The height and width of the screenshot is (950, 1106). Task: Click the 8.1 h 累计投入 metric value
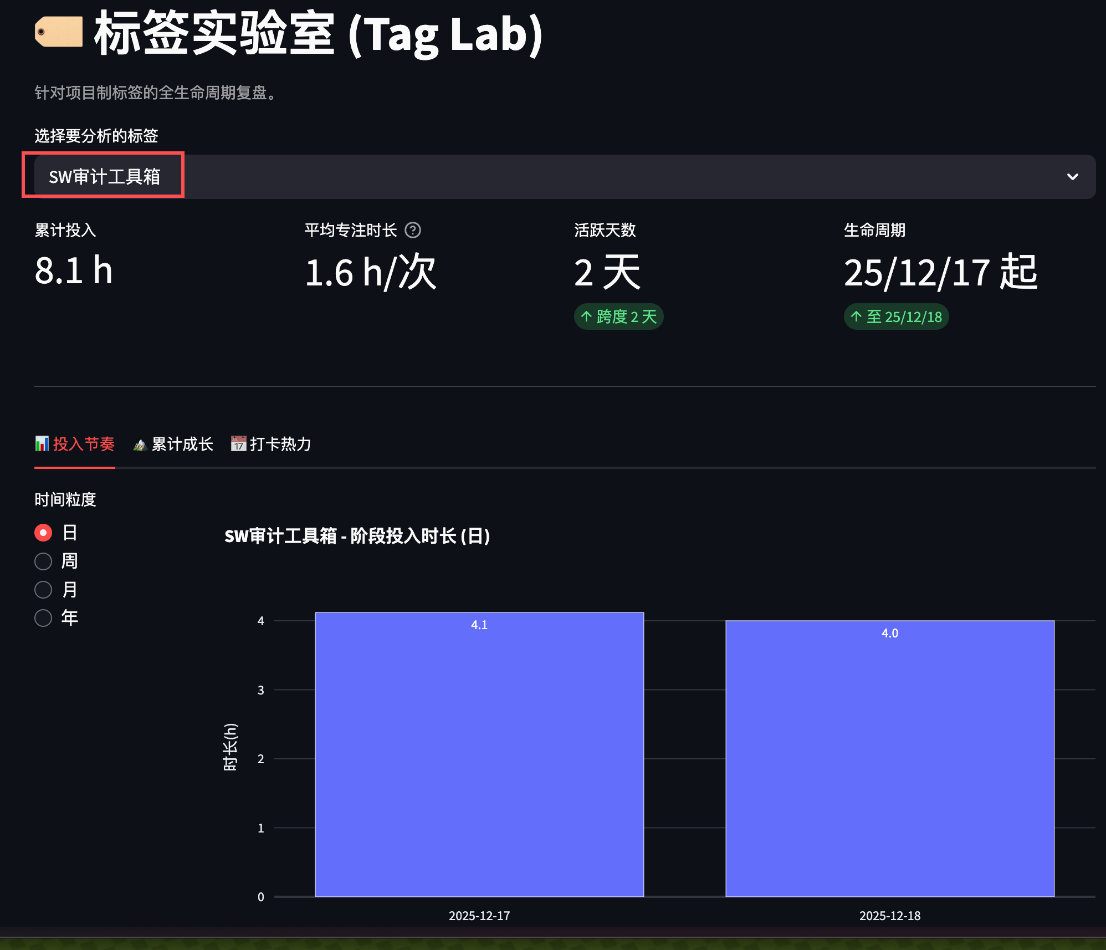click(74, 271)
